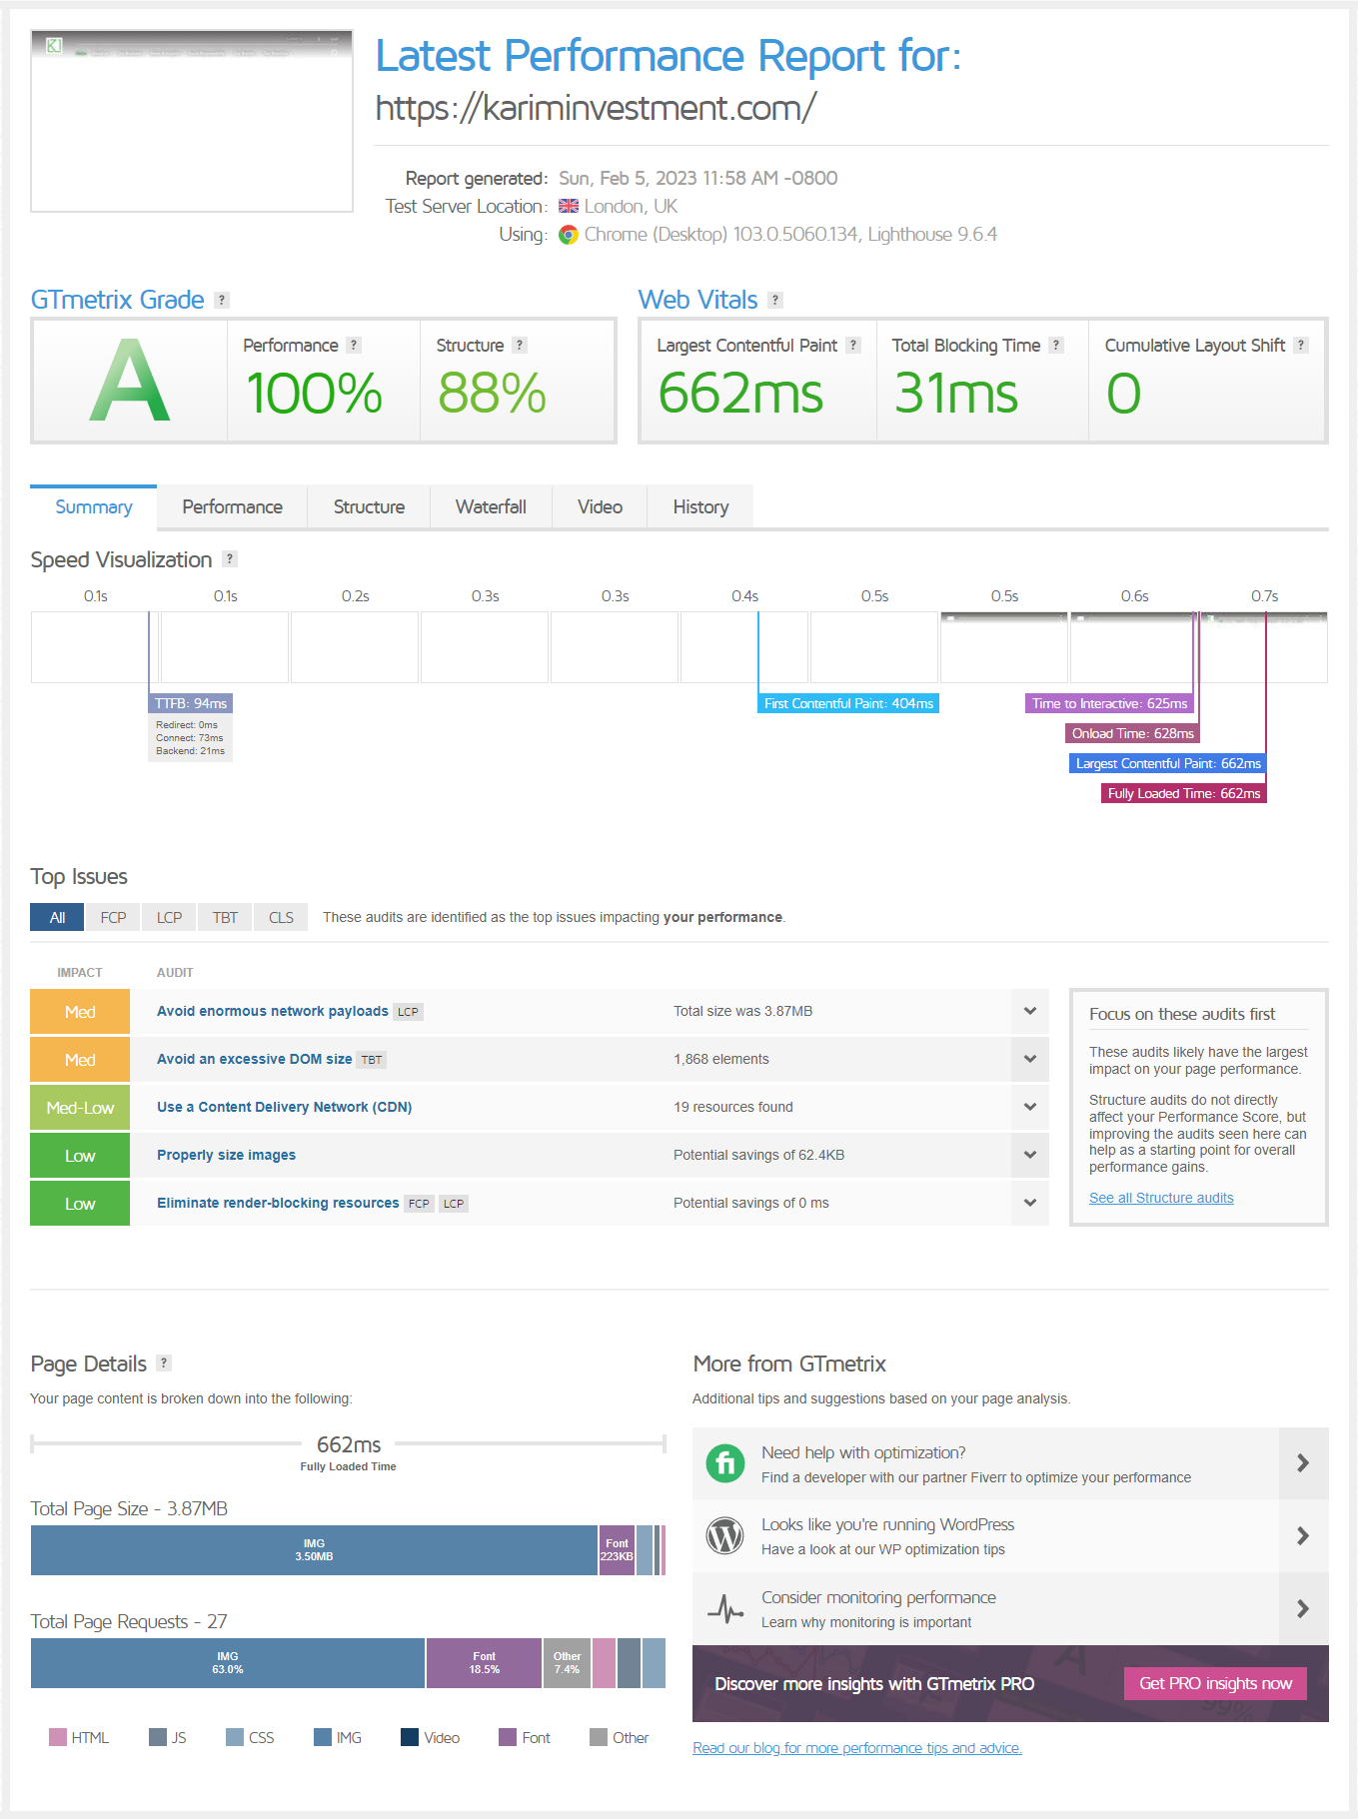Expand Eliminate render-blocking resources audit

[1030, 1203]
